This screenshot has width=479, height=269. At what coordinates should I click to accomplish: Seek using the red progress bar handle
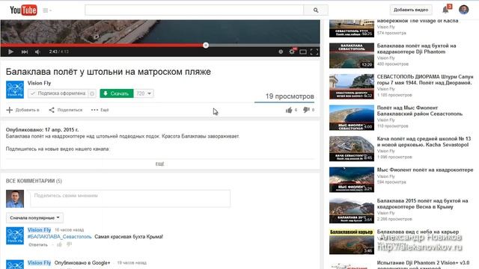point(206,45)
